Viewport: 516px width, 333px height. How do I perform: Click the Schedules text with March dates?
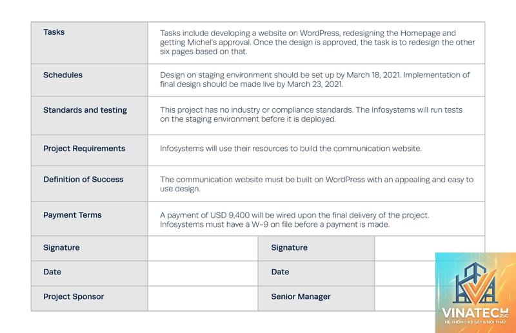click(x=315, y=80)
